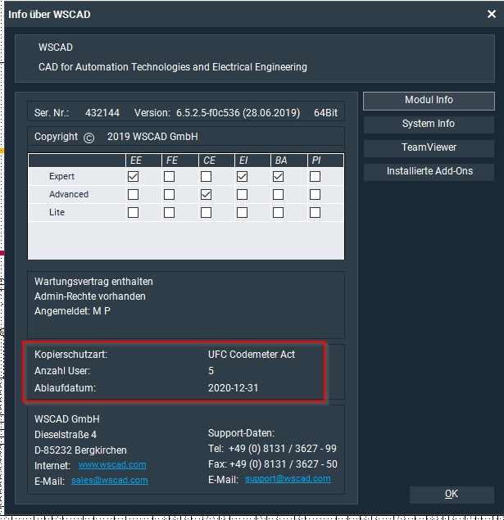Screen dimensions: 504x520
Task: Click the CE column header
Action: click(x=216, y=161)
